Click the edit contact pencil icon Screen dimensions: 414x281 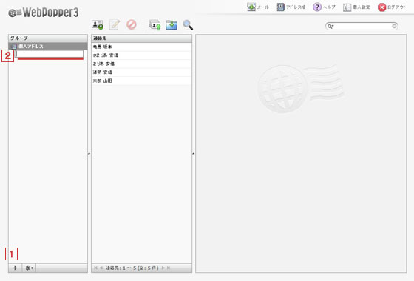tap(115, 24)
